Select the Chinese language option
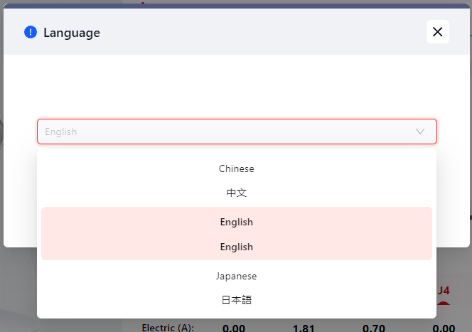This screenshot has width=472, height=332. (236, 169)
